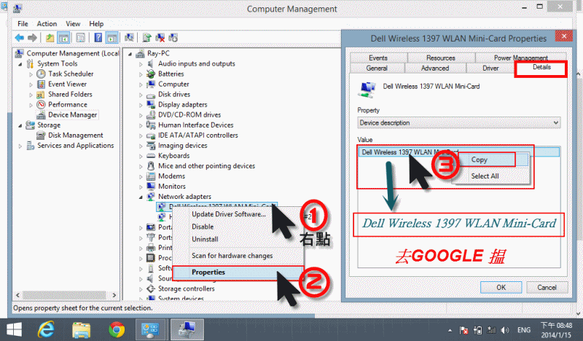Screen dimensions: 583x341
Task: Switch to the General tab
Action: tap(377, 68)
